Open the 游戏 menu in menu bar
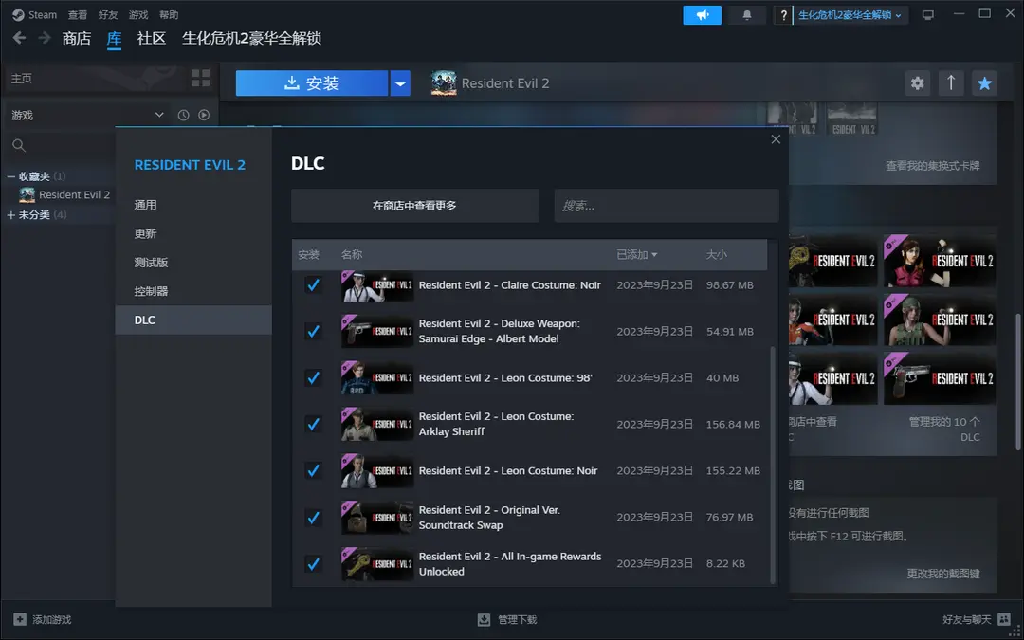The height and width of the screenshot is (640, 1024). click(137, 14)
